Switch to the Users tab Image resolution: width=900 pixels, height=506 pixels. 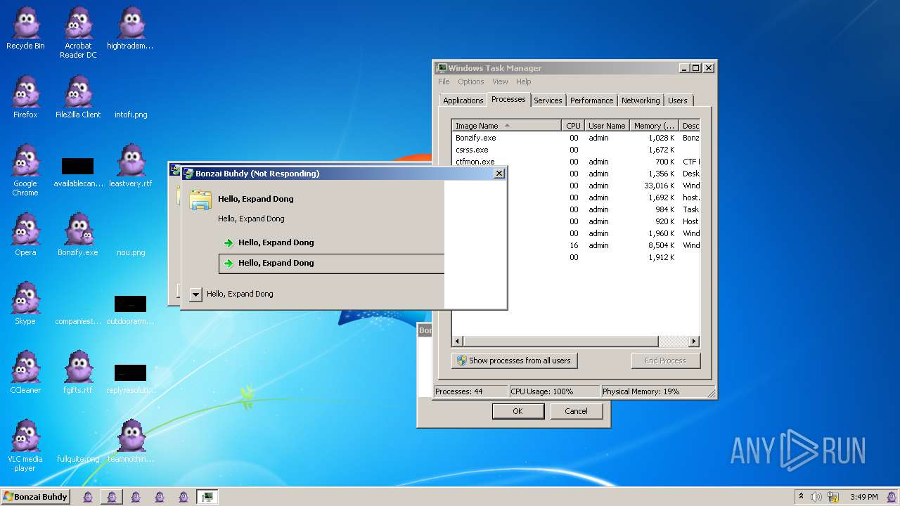pyautogui.click(x=678, y=100)
